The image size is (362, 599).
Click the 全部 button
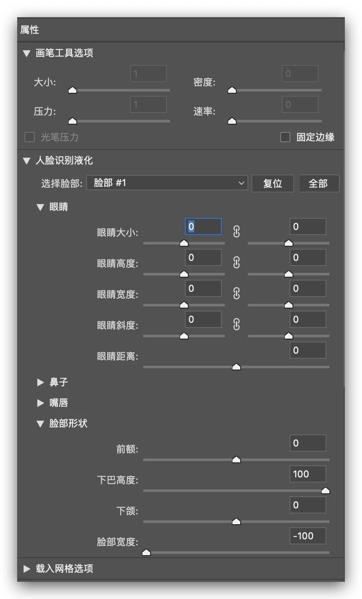point(318,183)
